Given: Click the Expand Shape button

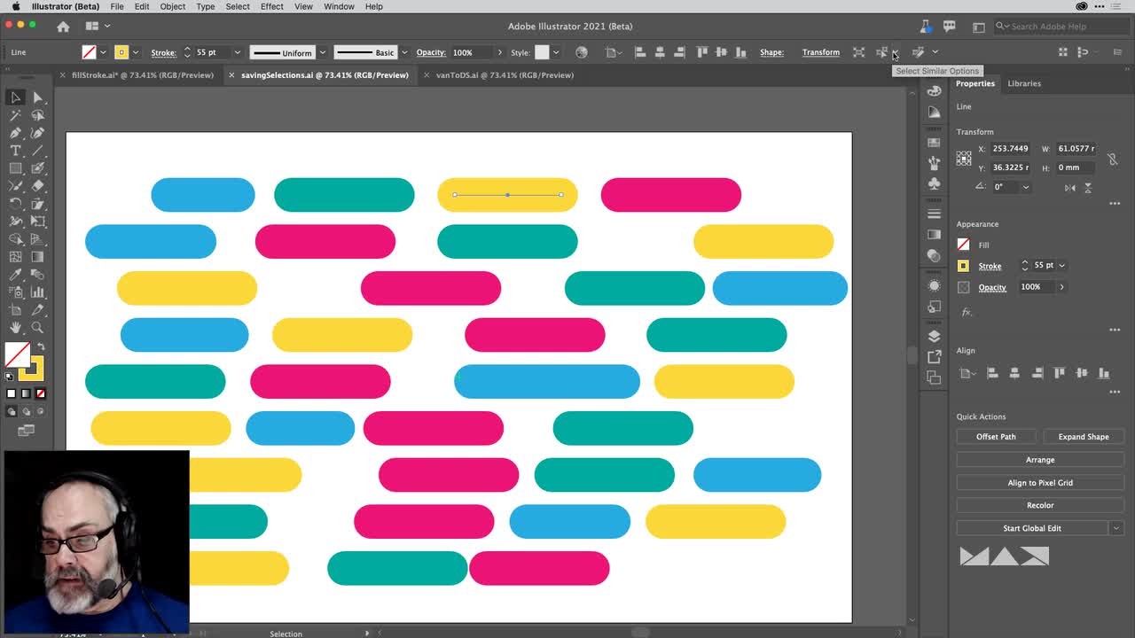Looking at the screenshot, I should click(1084, 437).
